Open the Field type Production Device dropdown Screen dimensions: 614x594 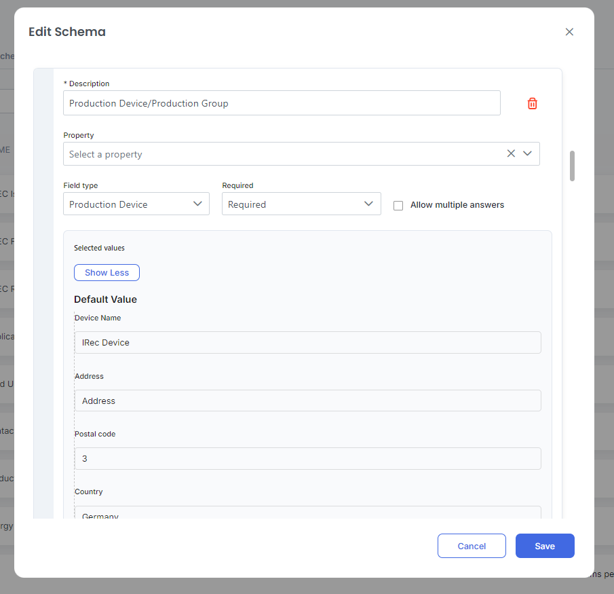click(136, 204)
